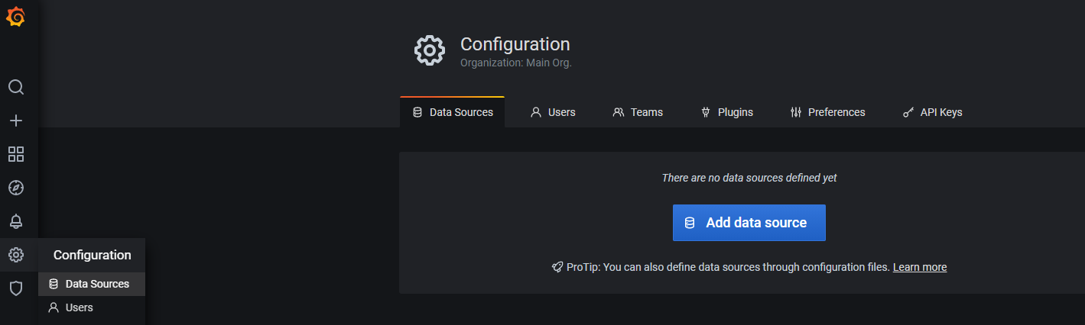Open the Alerting bell icon
This screenshot has height=325, width=1085.
pos(16,221)
